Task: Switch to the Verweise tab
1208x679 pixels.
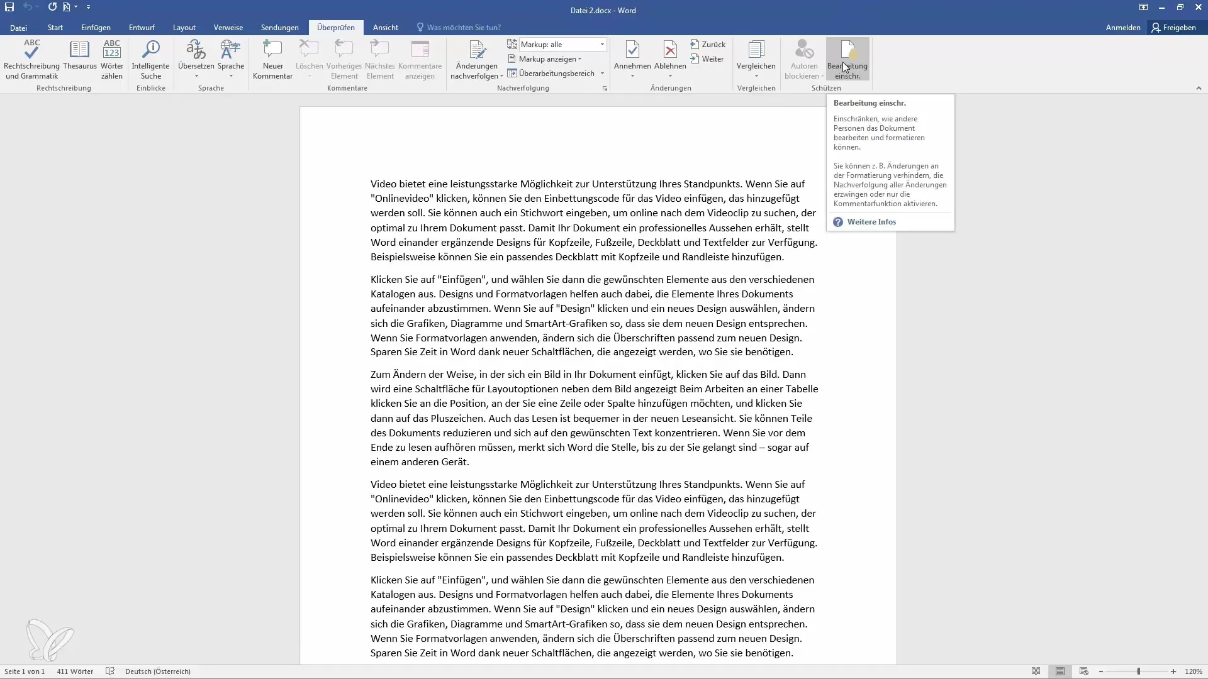Action: pos(228,28)
